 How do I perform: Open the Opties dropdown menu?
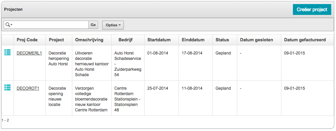[x=113, y=25]
